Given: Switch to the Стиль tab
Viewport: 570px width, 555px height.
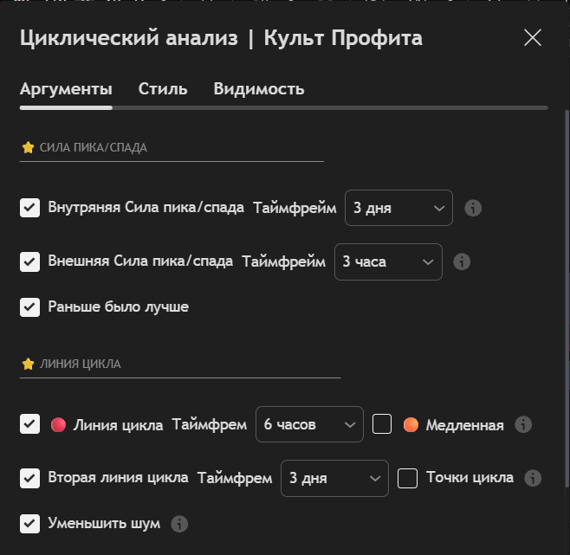Looking at the screenshot, I should pos(163,89).
